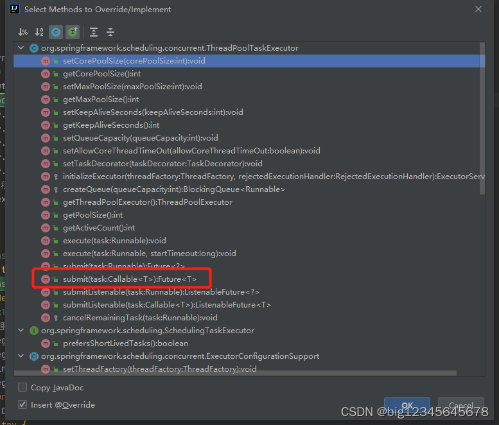Collapse the ExecutorConfigurationSupport class node

(x=21, y=356)
